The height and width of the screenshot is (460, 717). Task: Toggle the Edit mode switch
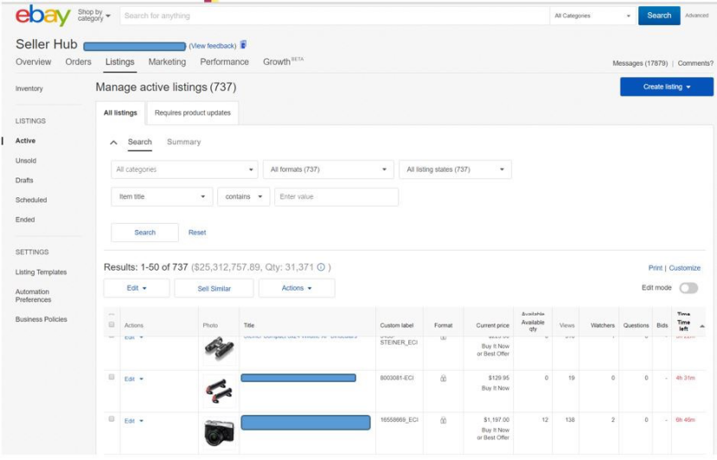coord(688,288)
